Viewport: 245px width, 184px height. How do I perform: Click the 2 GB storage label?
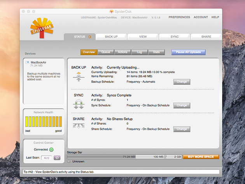point(178,157)
